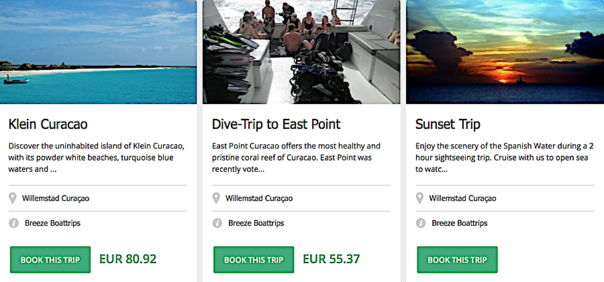The height and width of the screenshot is (282, 604).
Task: Click Breeze Boattrips on Dive-Trip card
Action: [256, 223]
